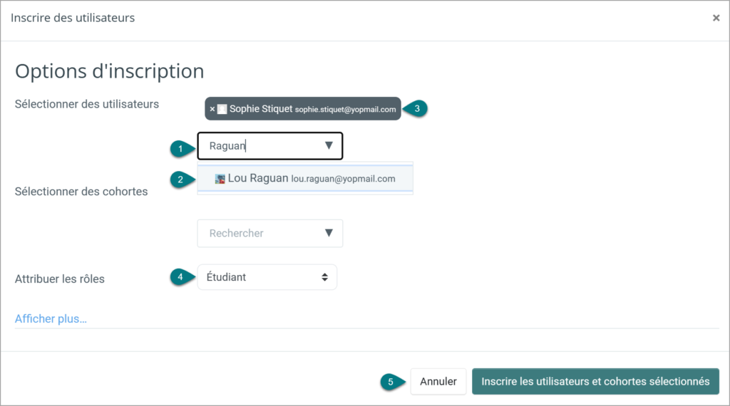Click the numbered callout marker 2

182,179
